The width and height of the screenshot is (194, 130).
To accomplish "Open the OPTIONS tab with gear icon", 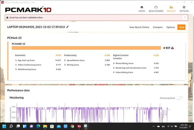I will coord(184,9).
